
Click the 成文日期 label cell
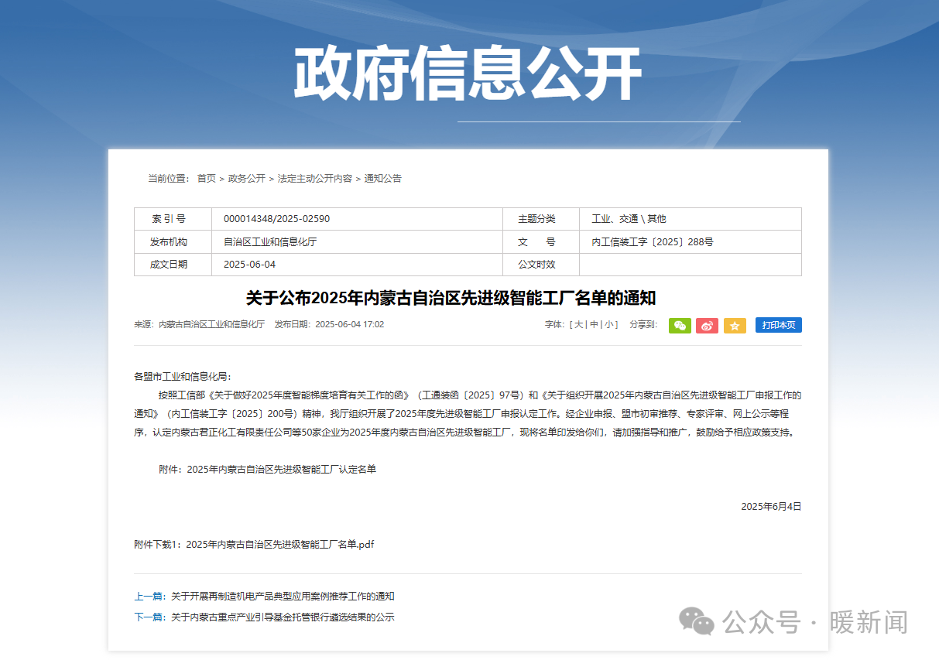[173, 265]
